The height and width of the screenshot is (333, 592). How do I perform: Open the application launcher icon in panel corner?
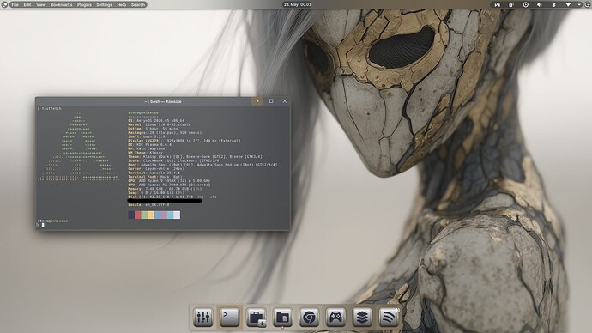[x=4, y=4]
